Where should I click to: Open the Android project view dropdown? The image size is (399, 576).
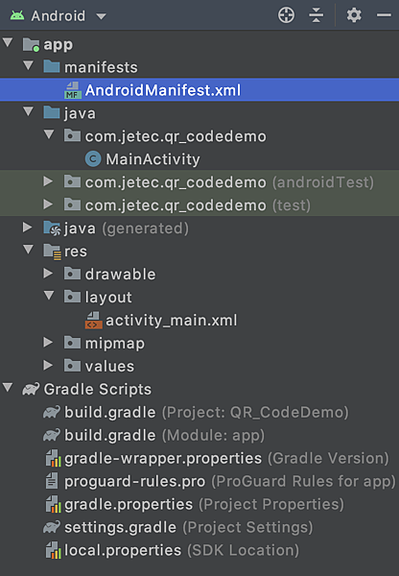click(x=101, y=16)
